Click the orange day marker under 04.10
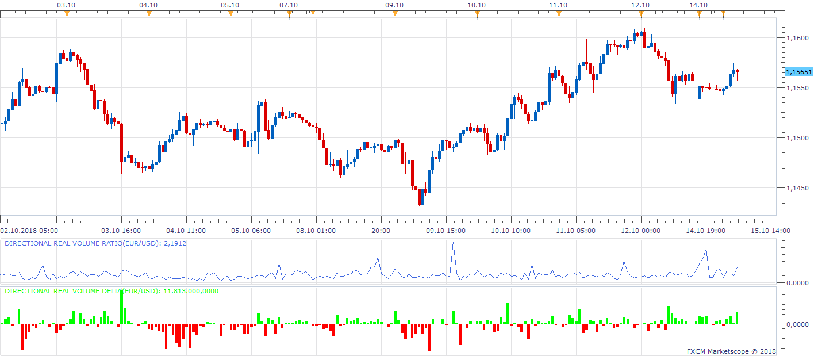 tap(149, 14)
